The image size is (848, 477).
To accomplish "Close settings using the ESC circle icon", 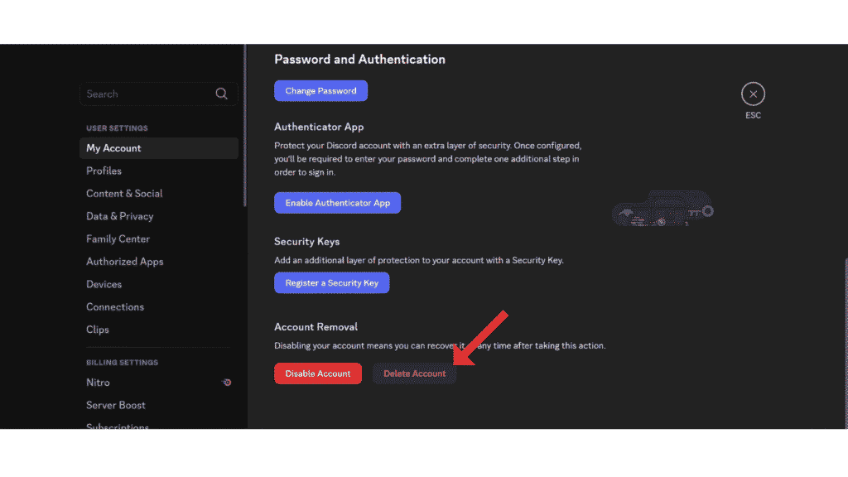I will pos(753,93).
